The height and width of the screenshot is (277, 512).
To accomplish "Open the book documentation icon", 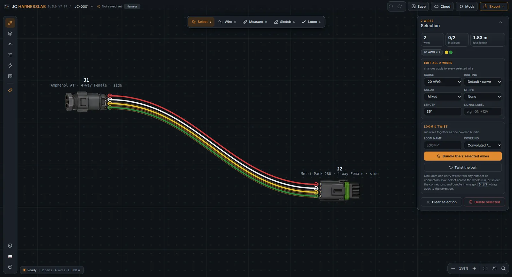I will click(10, 256).
